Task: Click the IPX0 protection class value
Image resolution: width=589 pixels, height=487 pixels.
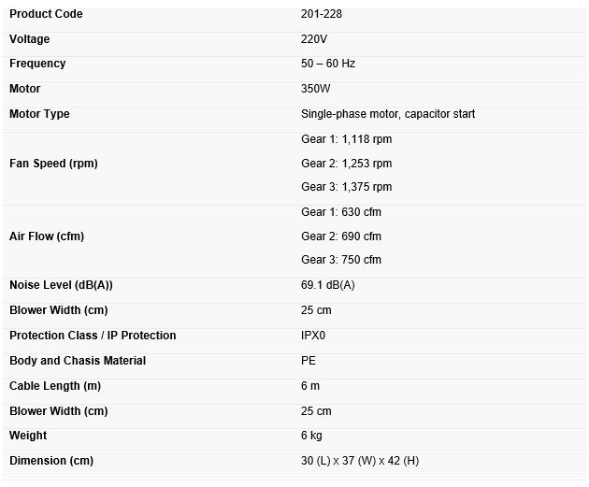Action: [x=313, y=336]
